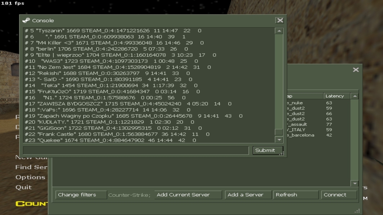This screenshot has width=383, height=215.
Task: Close the Console window
Action: 280,21
